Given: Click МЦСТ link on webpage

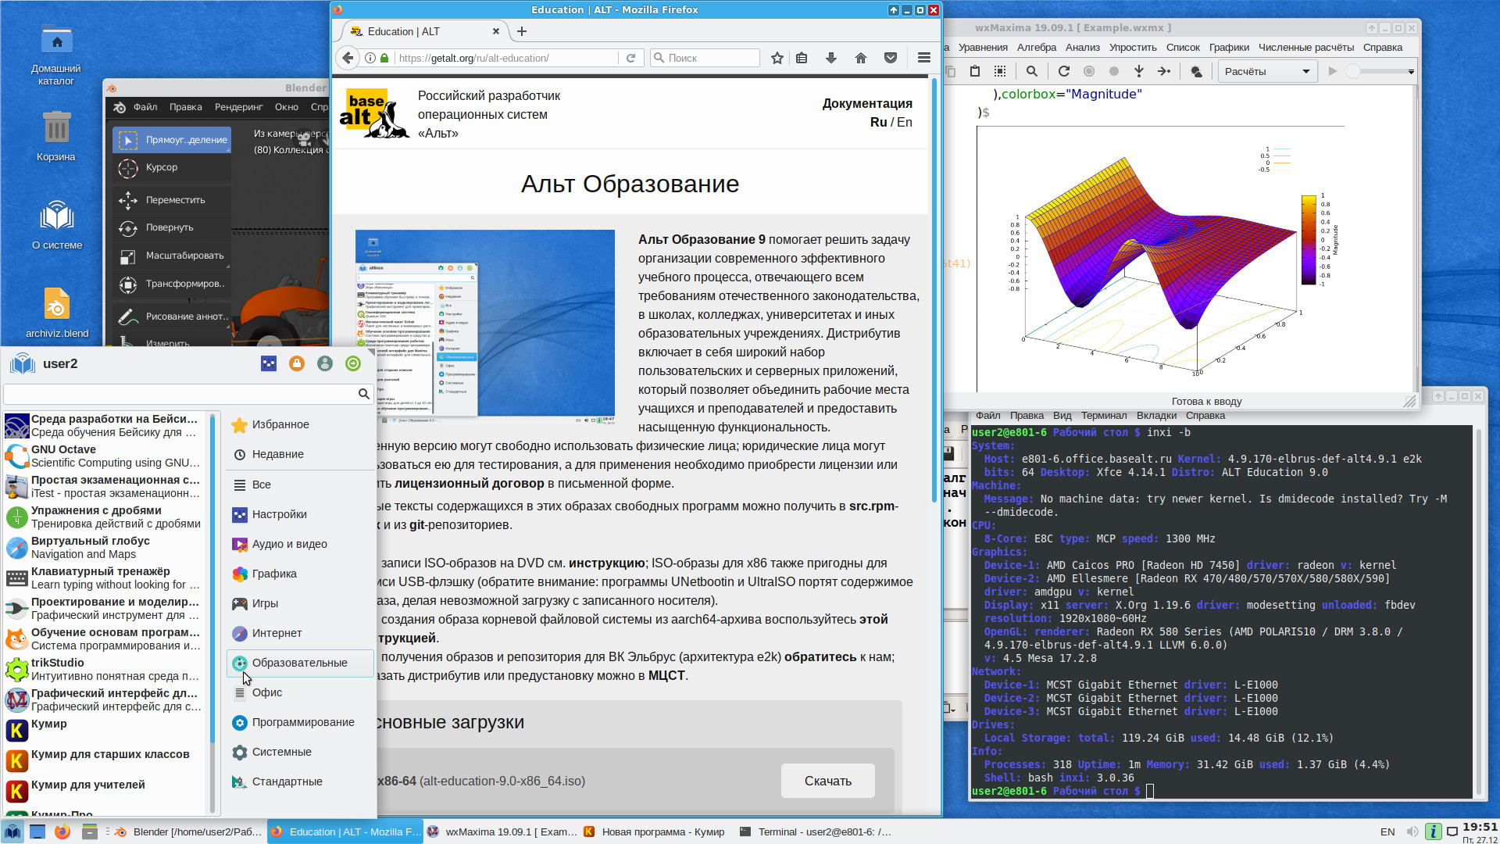Looking at the screenshot, I should point(666,675).
